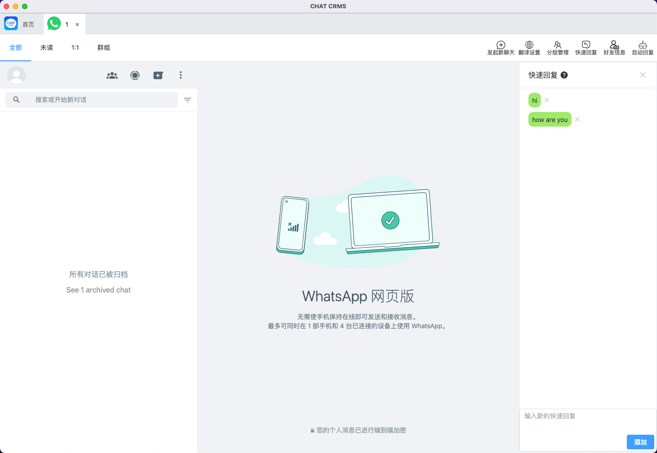Click the macOS green fullscreen button
This screenshot has width=657, height=453.
pos(25,6)
